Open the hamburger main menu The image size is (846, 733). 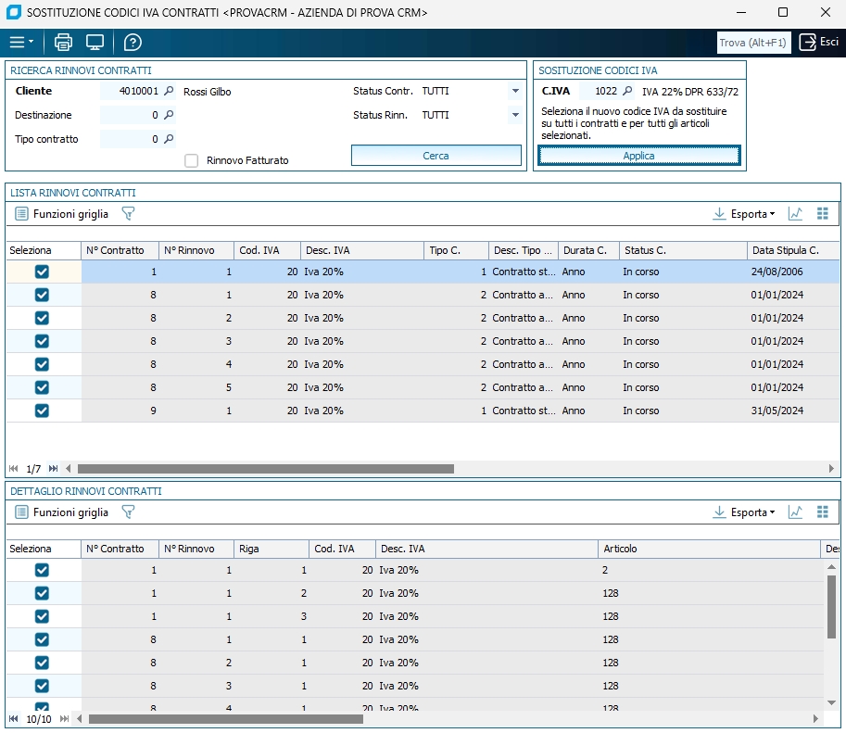coord(20,43)
